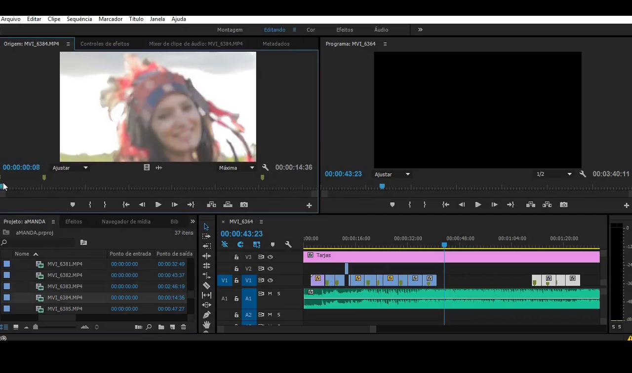Click Lift button in Program monitor
This screenshot has height=373, width=632.
pyautogui.click(x=531, y=204)
